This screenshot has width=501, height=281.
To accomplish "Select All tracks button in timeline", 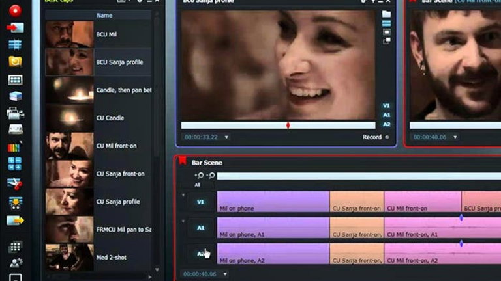I will 198,185.
